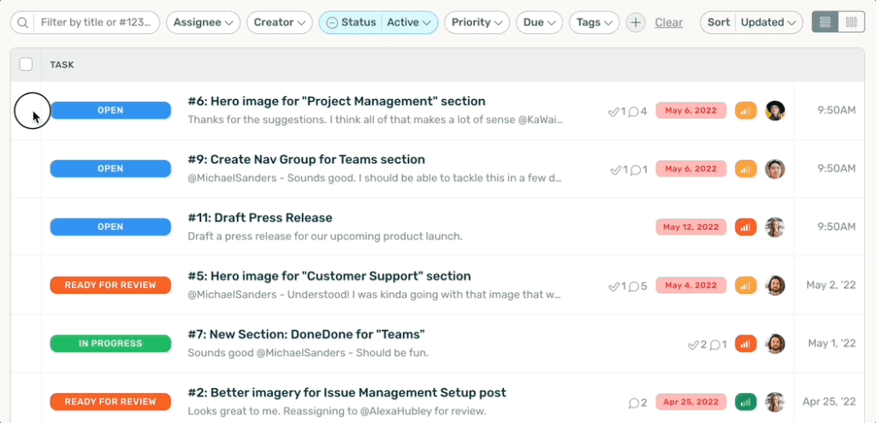Switch to board column view icon

pyautogui.click(x=850, y=23)
